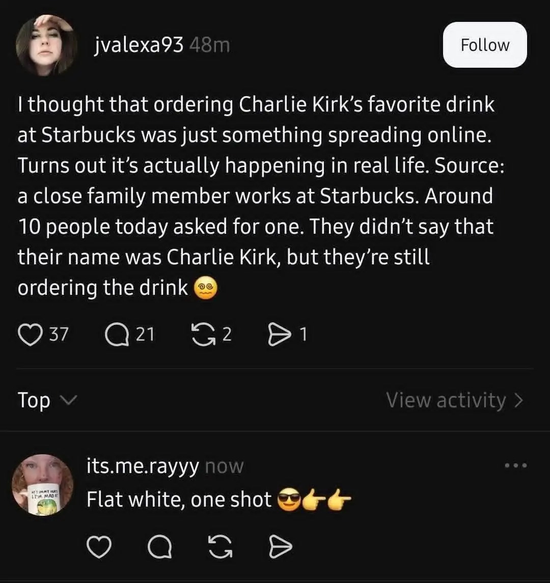The width and height of the screenshot is (550, 583).
Task: Open jvalexa93's profile picture
Action: click(46, 45)
